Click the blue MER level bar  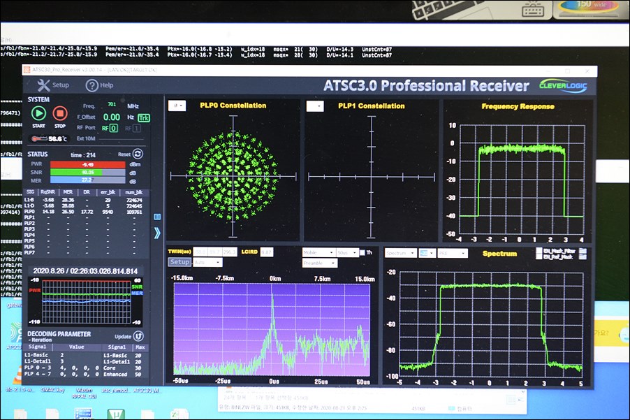(x=87, y=180)
